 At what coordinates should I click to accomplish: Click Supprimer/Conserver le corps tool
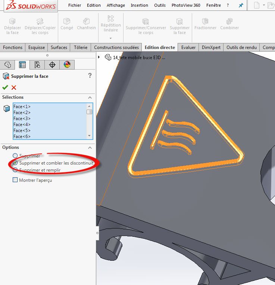coord(146,26)
